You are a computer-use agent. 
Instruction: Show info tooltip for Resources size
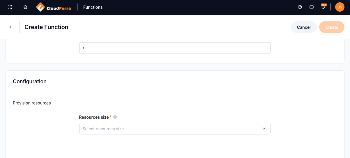point(115,117)
